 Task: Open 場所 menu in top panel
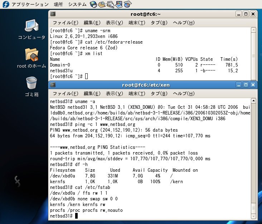[x=58, y=4]
